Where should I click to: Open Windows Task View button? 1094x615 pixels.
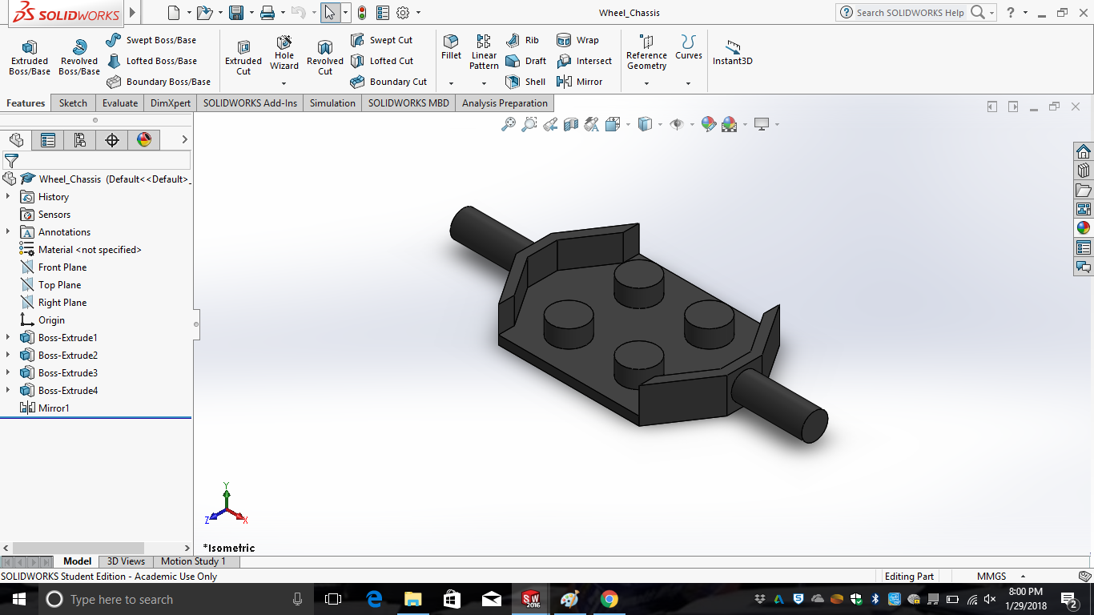tap(333, 599)
